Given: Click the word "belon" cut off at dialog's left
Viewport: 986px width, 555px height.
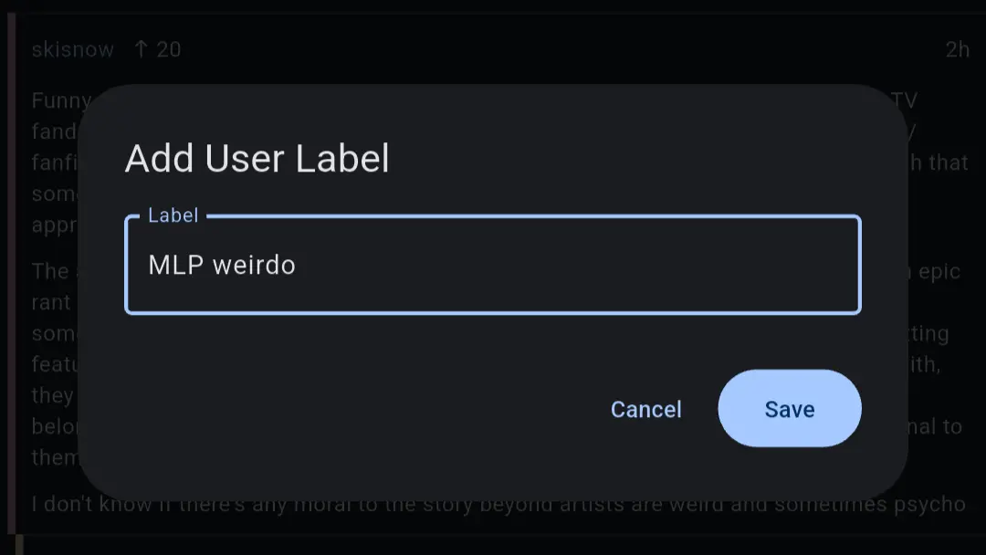Looking at the screenshot, I should (54, 426).
